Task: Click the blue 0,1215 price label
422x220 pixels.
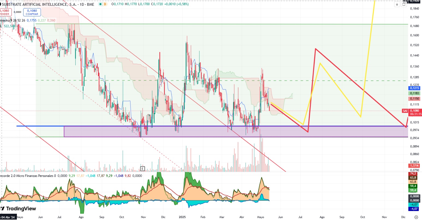Action: click(414, 88)
